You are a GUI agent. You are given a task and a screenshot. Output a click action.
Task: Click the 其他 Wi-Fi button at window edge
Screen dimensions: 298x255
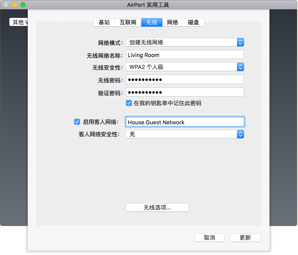coord(18,22)
